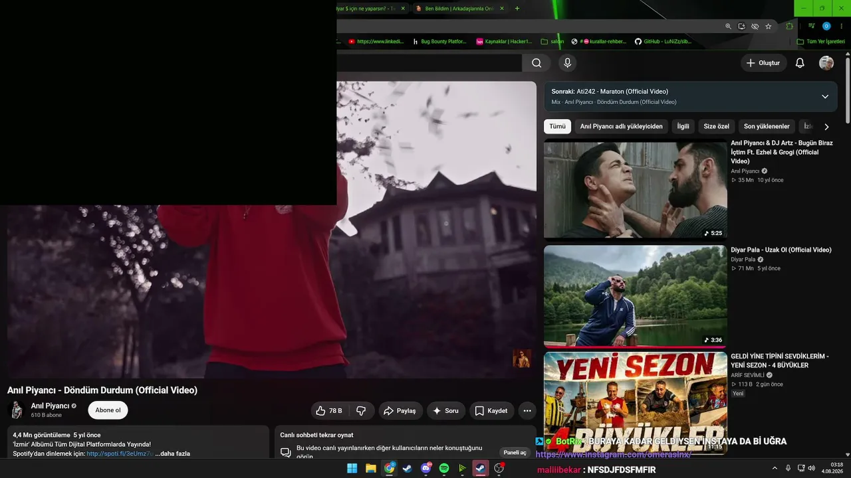Open 'Diyar Pala - Uzak Ol (Official Video)' title
This screenshot has height=478, width=851.
tap(781, 250)
